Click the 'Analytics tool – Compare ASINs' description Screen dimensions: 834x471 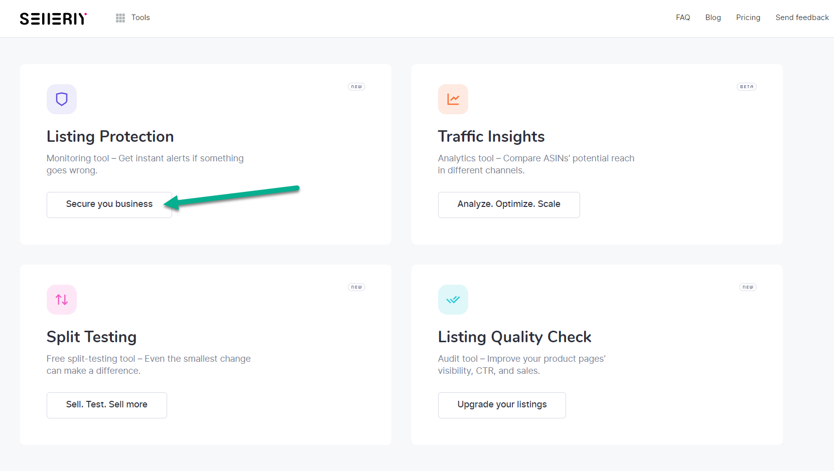[x=536, y=164]
